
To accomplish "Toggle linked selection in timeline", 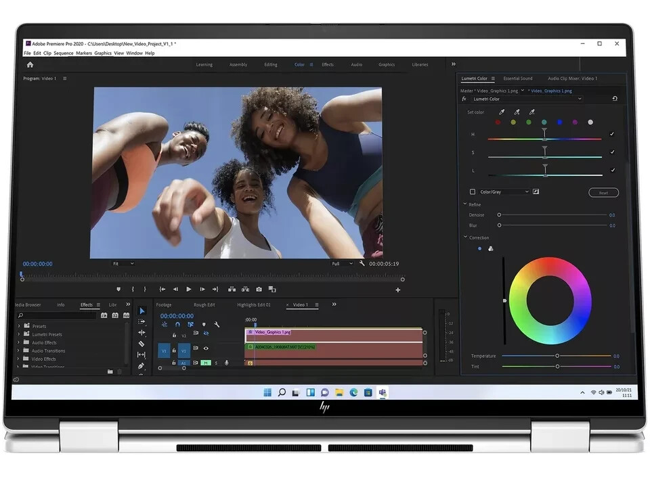I will click(190, 324).
